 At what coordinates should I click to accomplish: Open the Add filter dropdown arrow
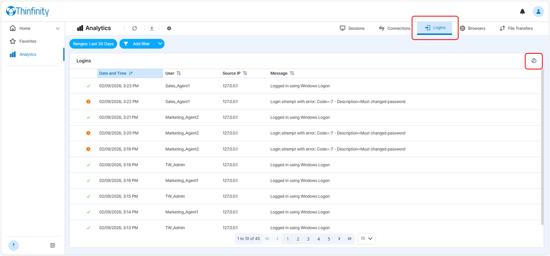160,44
